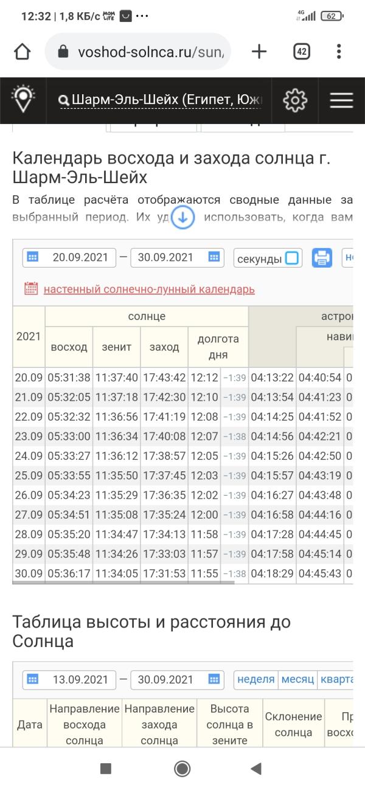
Task: Open calendar picker for end date 30.09.2021
Action: point(214,257)
